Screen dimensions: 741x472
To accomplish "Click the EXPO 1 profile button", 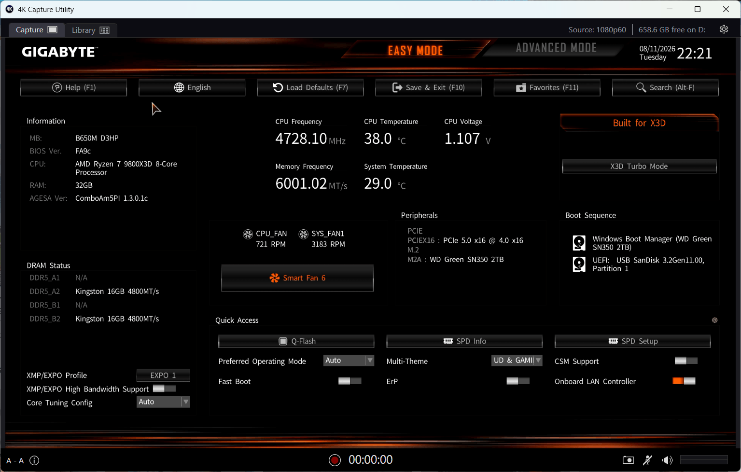I will pos(163,375).
